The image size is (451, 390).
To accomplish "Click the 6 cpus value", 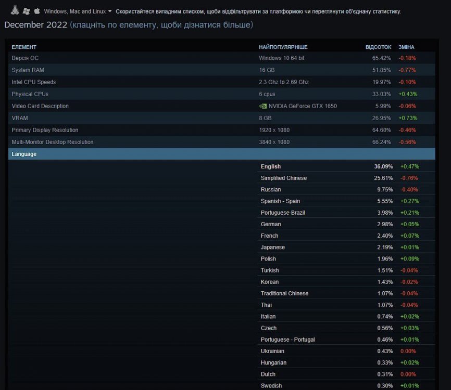I will pyautogui.click(x=267, y=94).
